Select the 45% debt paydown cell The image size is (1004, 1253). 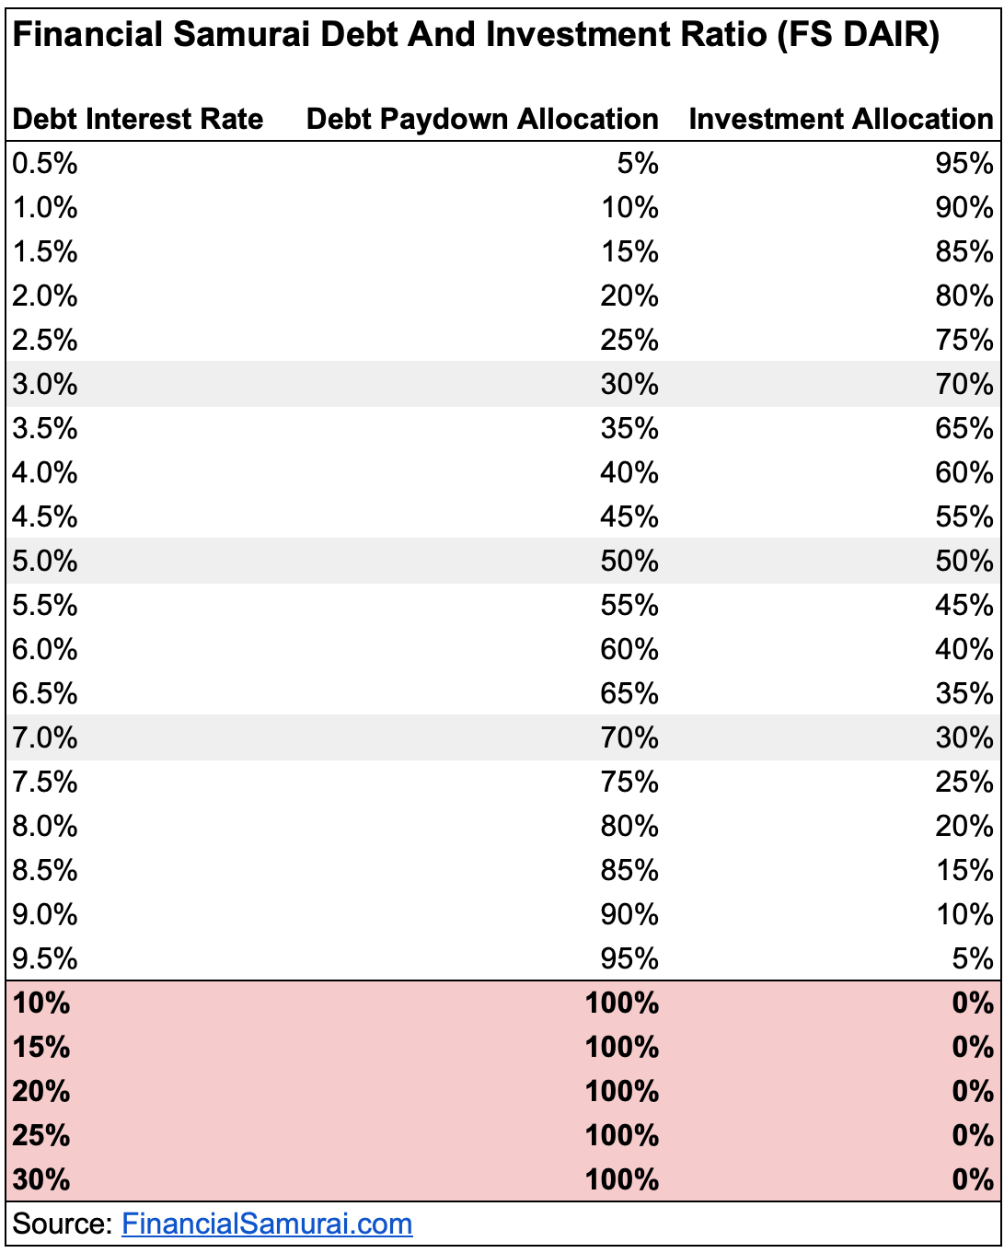[629, 516]
